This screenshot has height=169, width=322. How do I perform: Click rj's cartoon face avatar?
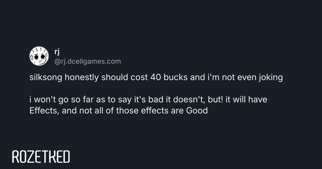click(39, 56)
